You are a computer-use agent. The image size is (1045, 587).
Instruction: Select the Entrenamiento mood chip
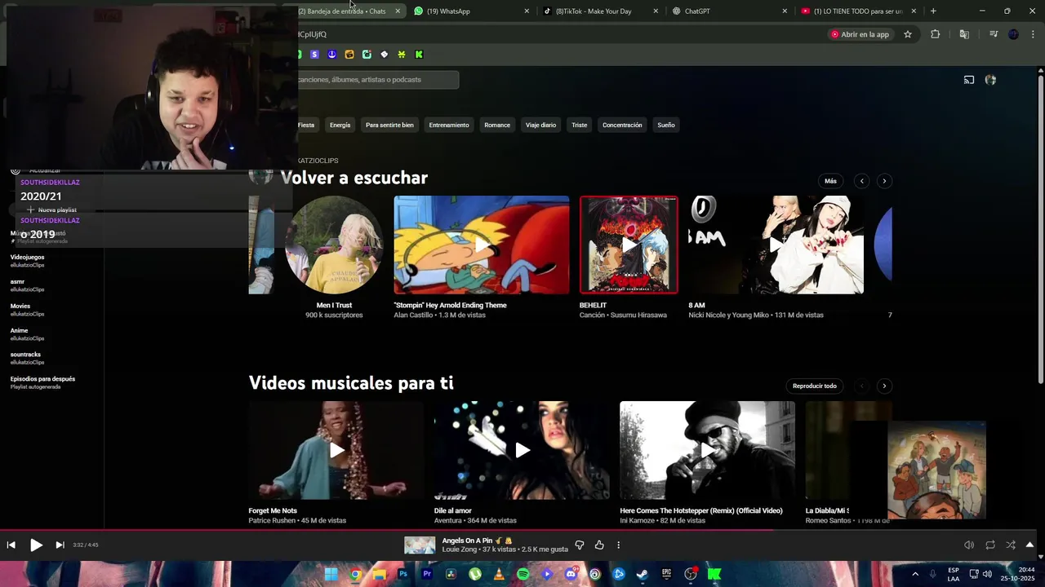449,125
